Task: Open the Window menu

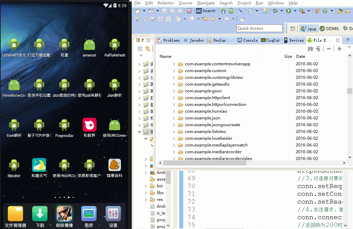Action: [x=276, y=3]
